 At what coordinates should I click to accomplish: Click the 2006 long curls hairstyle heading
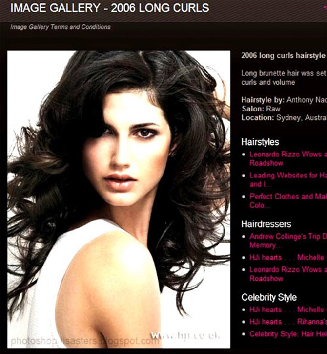coord(283,56)
